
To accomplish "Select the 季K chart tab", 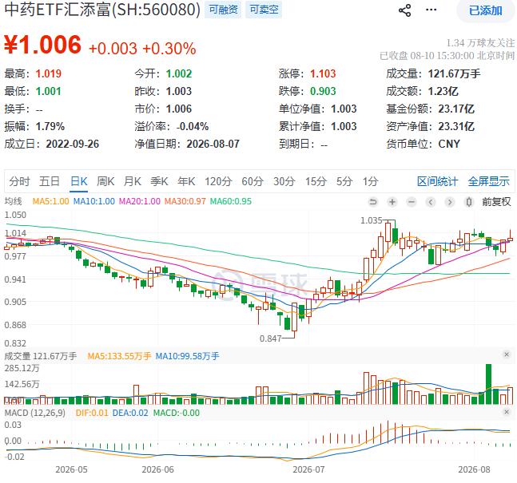I will [159, 181].
